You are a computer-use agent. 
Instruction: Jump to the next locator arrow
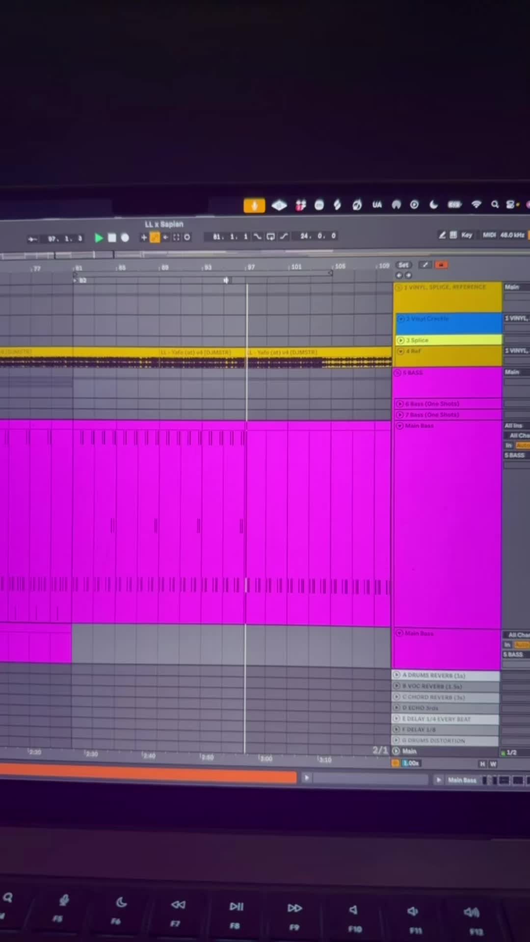point(408,275)
